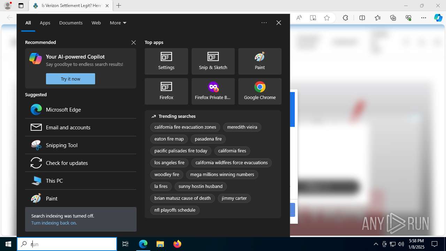Open Paint in the Suggested list

coord(80,198)
